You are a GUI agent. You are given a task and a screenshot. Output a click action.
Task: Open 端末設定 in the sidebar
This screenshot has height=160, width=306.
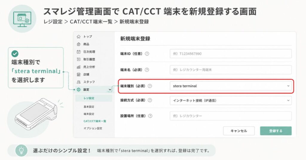point(89,114)
